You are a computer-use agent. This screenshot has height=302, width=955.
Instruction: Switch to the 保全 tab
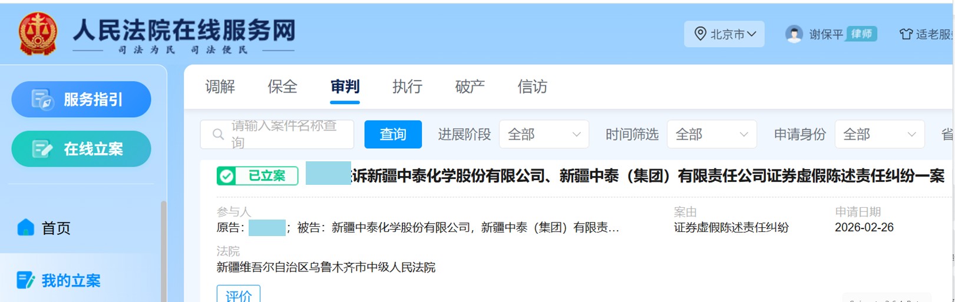tap(282, 87)
